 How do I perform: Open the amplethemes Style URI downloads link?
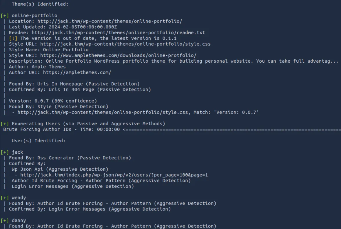(118, 55)
